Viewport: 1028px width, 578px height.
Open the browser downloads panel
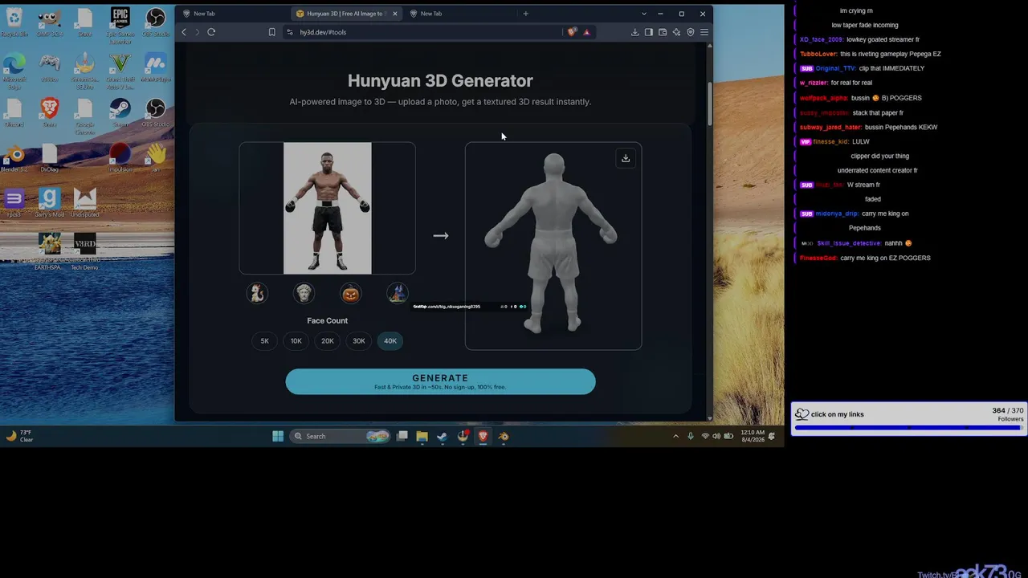pyautogui.click(x=635, y=32)
